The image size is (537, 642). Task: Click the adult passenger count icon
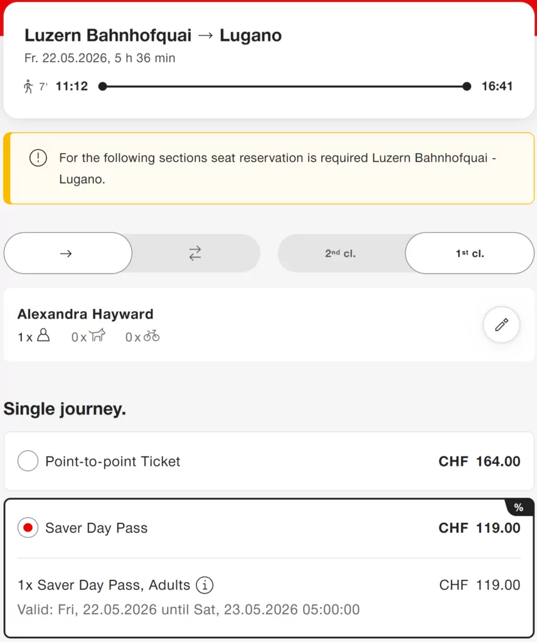tap(43, 337)
